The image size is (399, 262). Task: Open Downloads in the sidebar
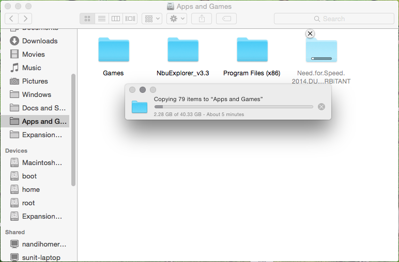pyautogui.click(x=39, y=41)
